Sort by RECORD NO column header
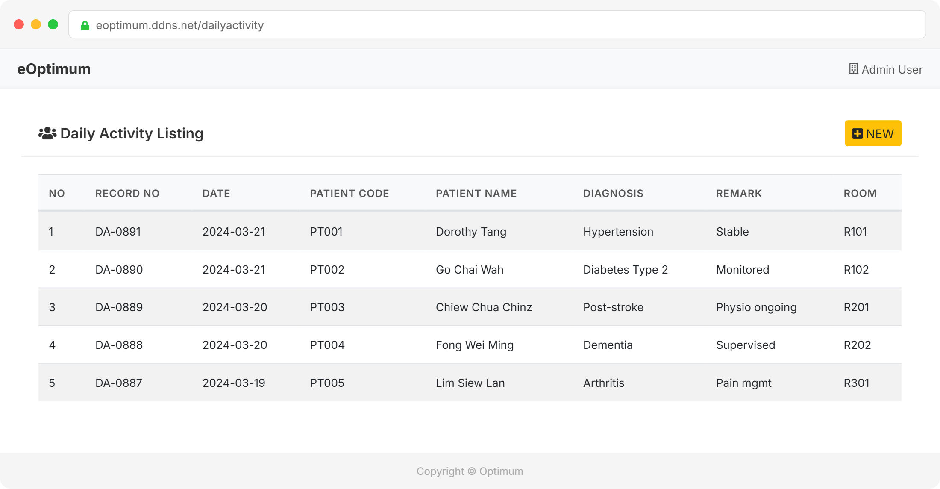The width and height of the screenshot is (940, 489). [127, 194]
